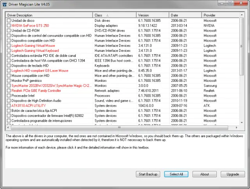Click the Upgrade button
This screenshot has height=189, width=250.
[233, 174]
